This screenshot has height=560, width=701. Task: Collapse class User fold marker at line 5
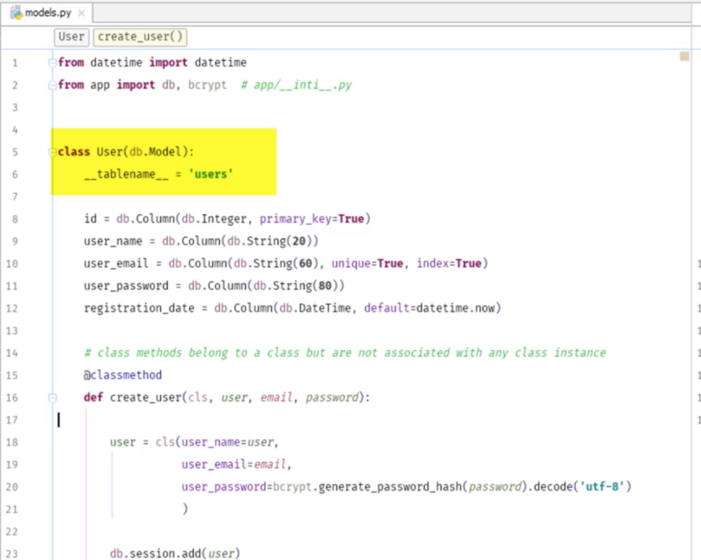tap(52, 152)
